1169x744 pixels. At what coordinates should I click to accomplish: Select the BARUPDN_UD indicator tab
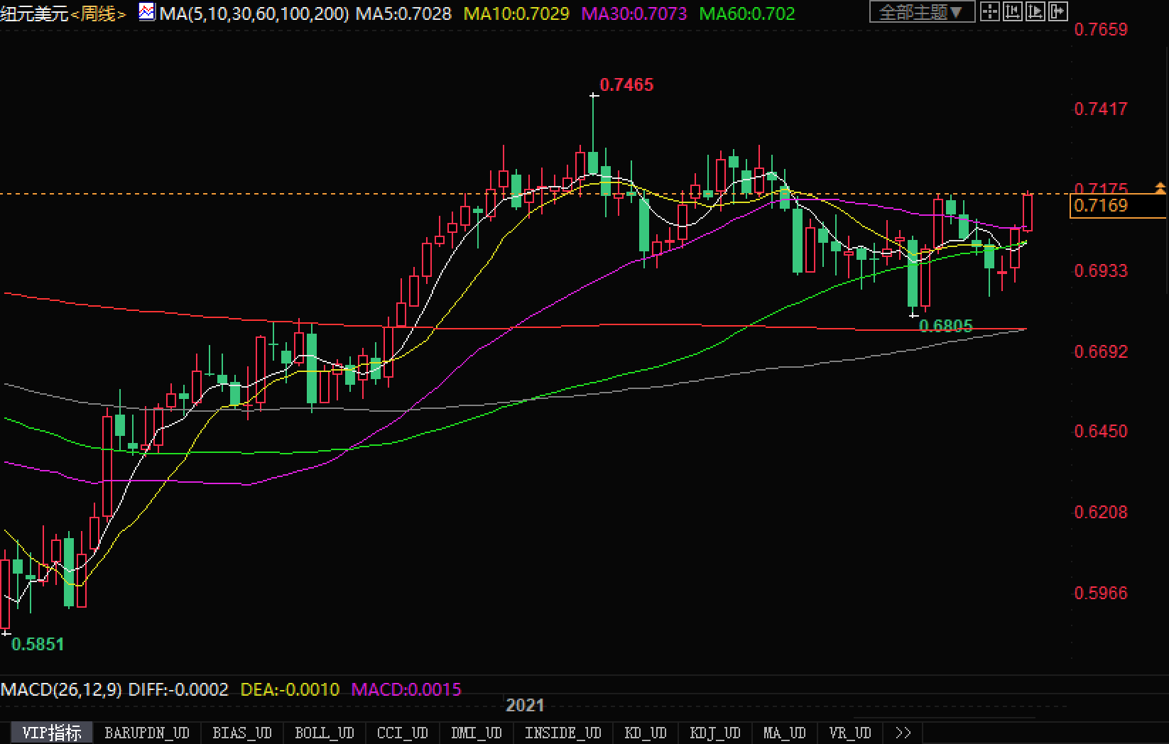click(x=146, y=733)
